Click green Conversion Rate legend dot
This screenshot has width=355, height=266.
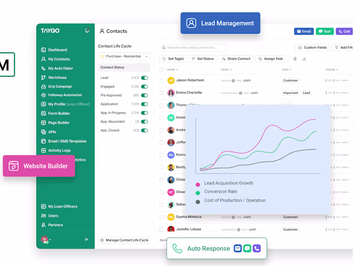point(197,193)
